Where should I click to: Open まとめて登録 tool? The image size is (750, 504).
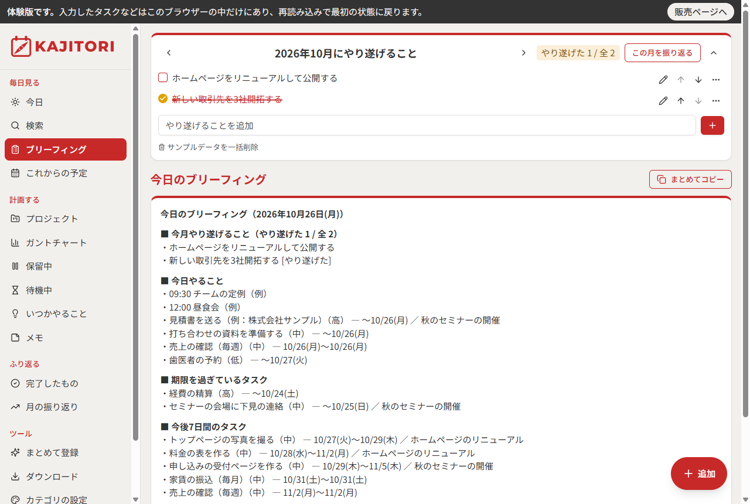tap(66, 452)
